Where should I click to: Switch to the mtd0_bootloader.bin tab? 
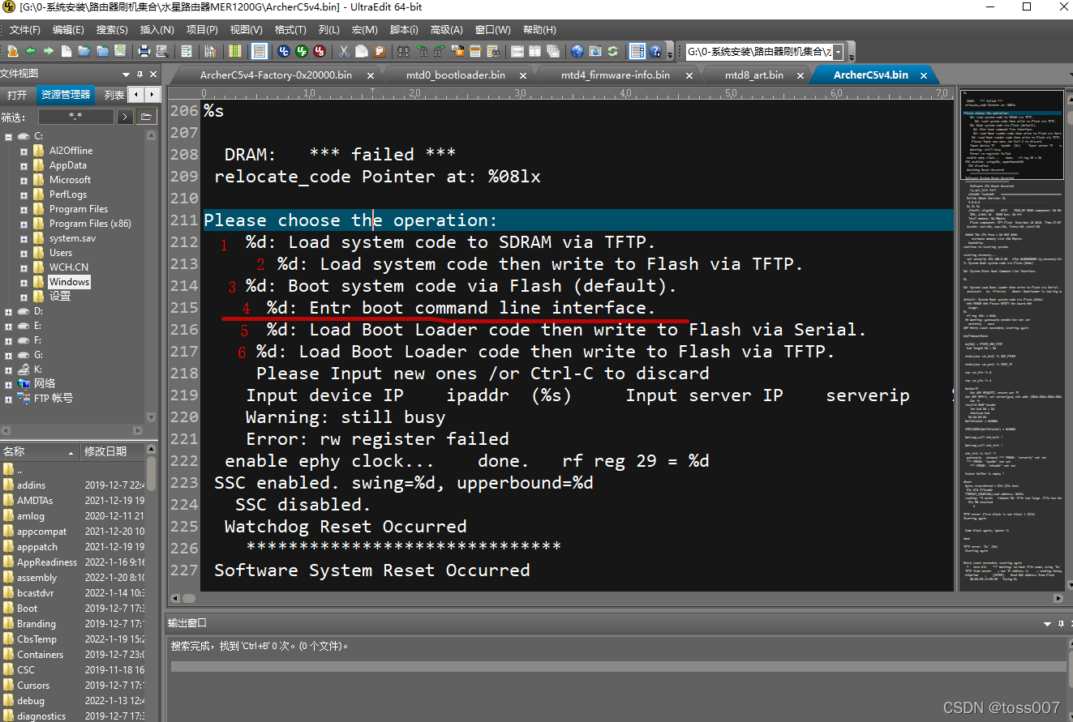click(x=456, y=75)
